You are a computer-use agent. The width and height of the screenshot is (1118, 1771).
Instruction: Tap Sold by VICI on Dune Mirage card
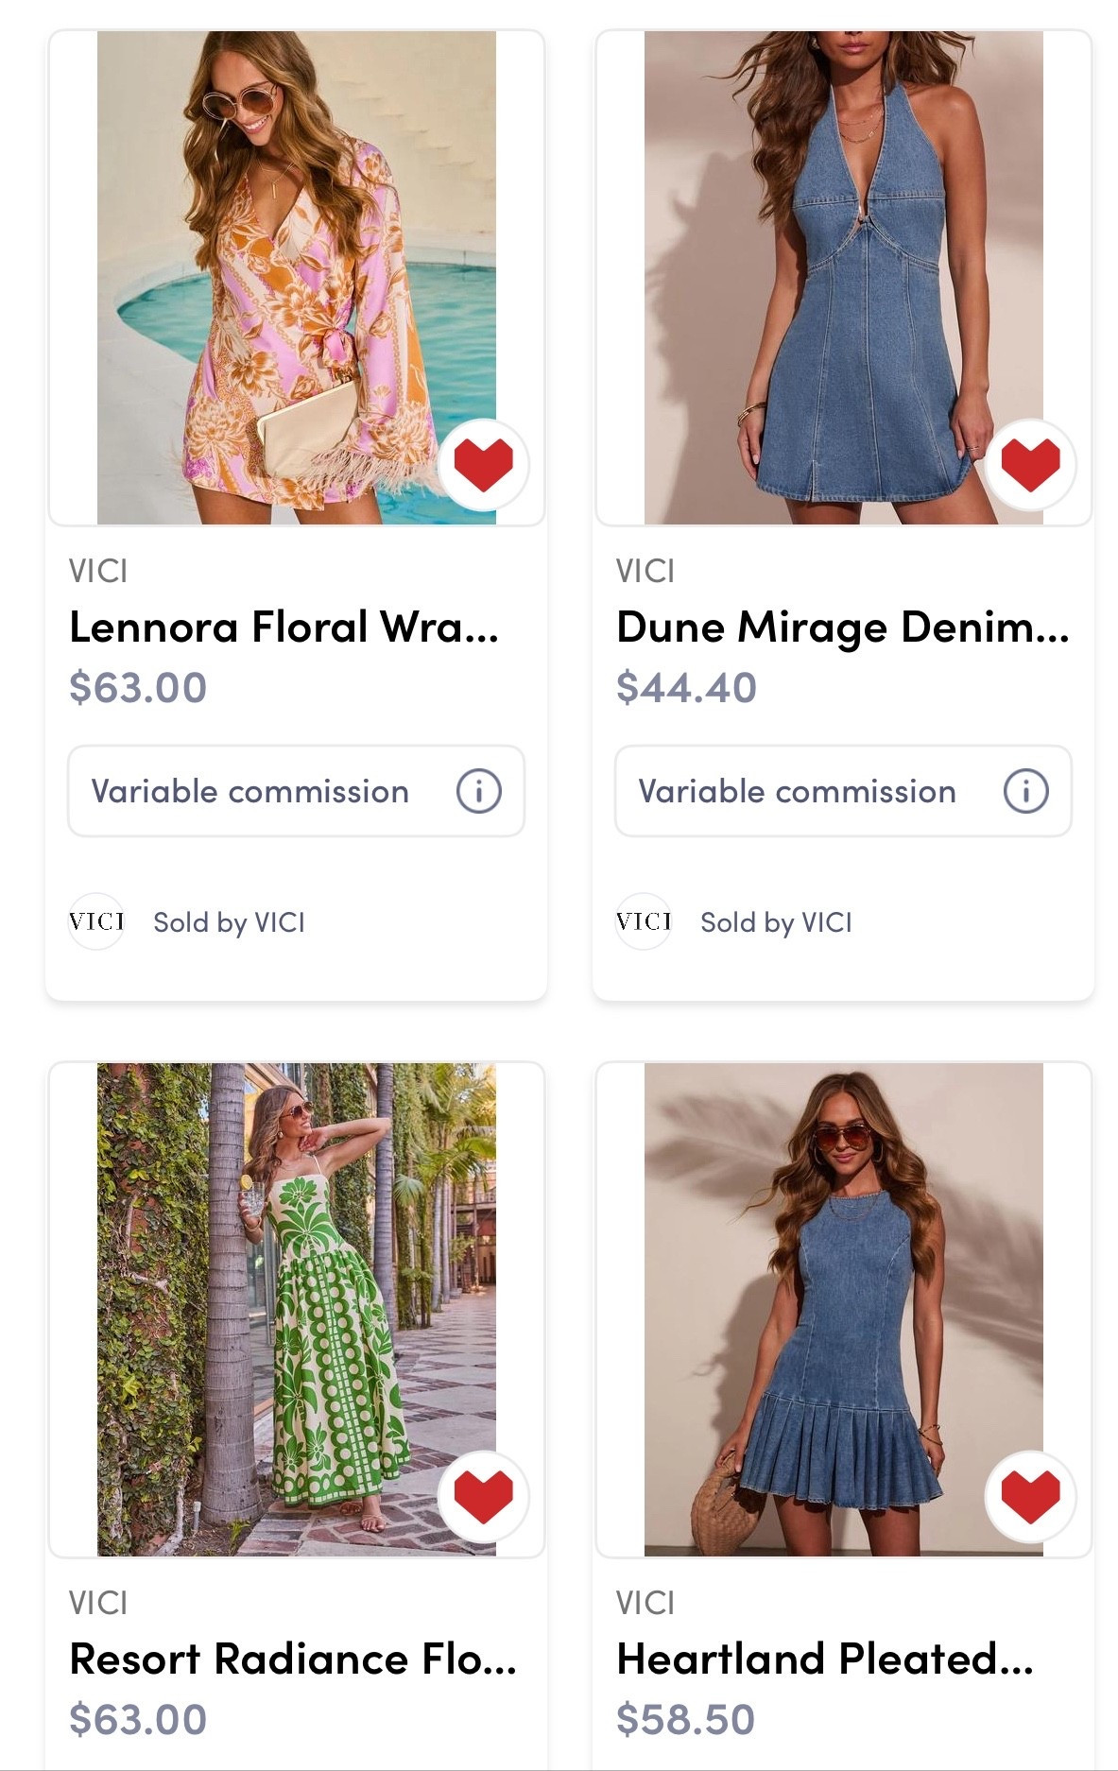coord(776,922)
